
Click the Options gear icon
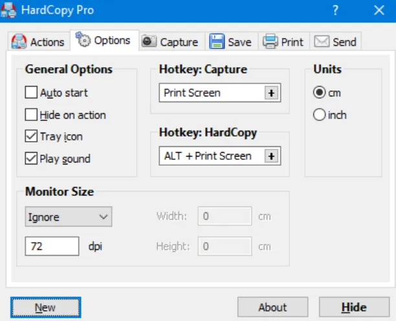pos(83,39)
